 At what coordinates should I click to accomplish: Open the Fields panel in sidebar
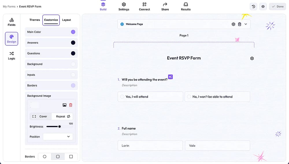pos(12,22)
